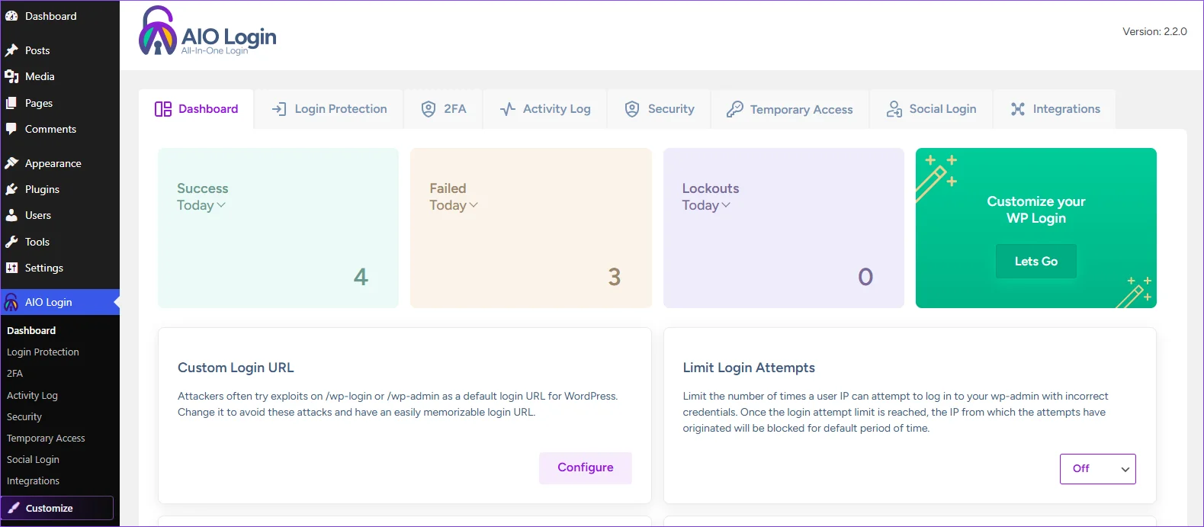This screenshot has width=1204, height=527.
Task: Expand the Failed Today period dropdown
Action: (x=454, y=205)
